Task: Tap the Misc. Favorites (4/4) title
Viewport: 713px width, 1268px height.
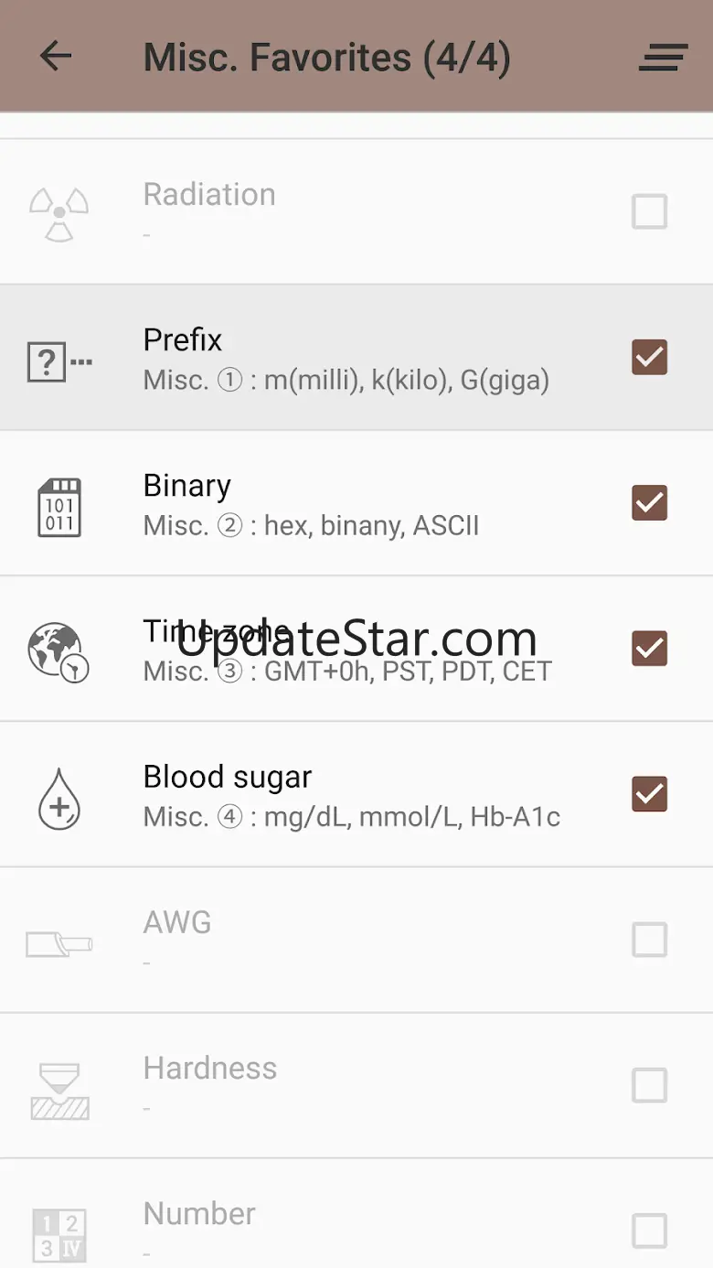Action: [326, 58]
